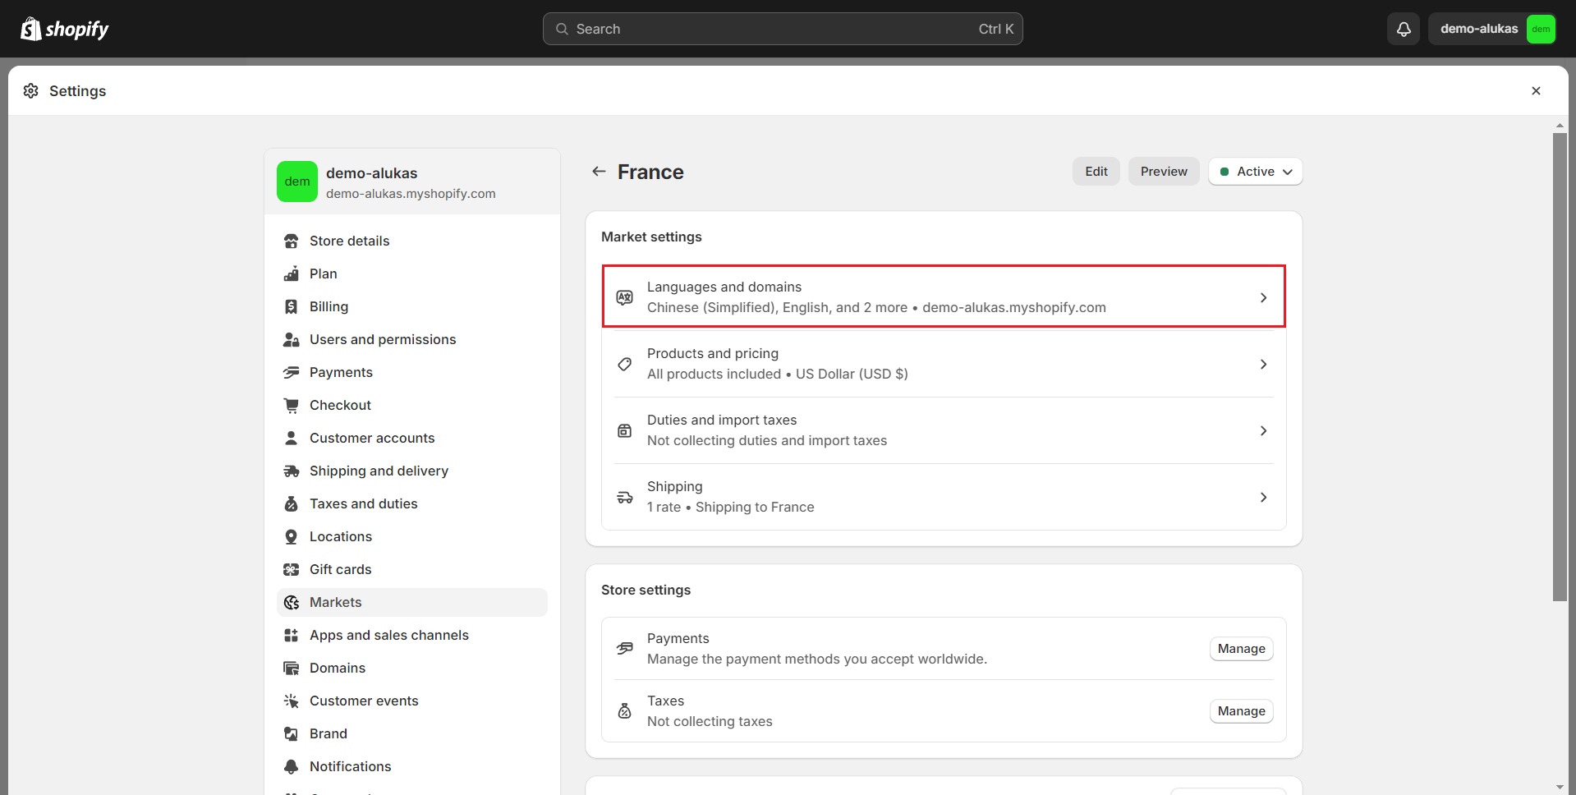Click the Preview button
The image size is (1576, 795).
pyautogui.click(x=1163, y=172)
